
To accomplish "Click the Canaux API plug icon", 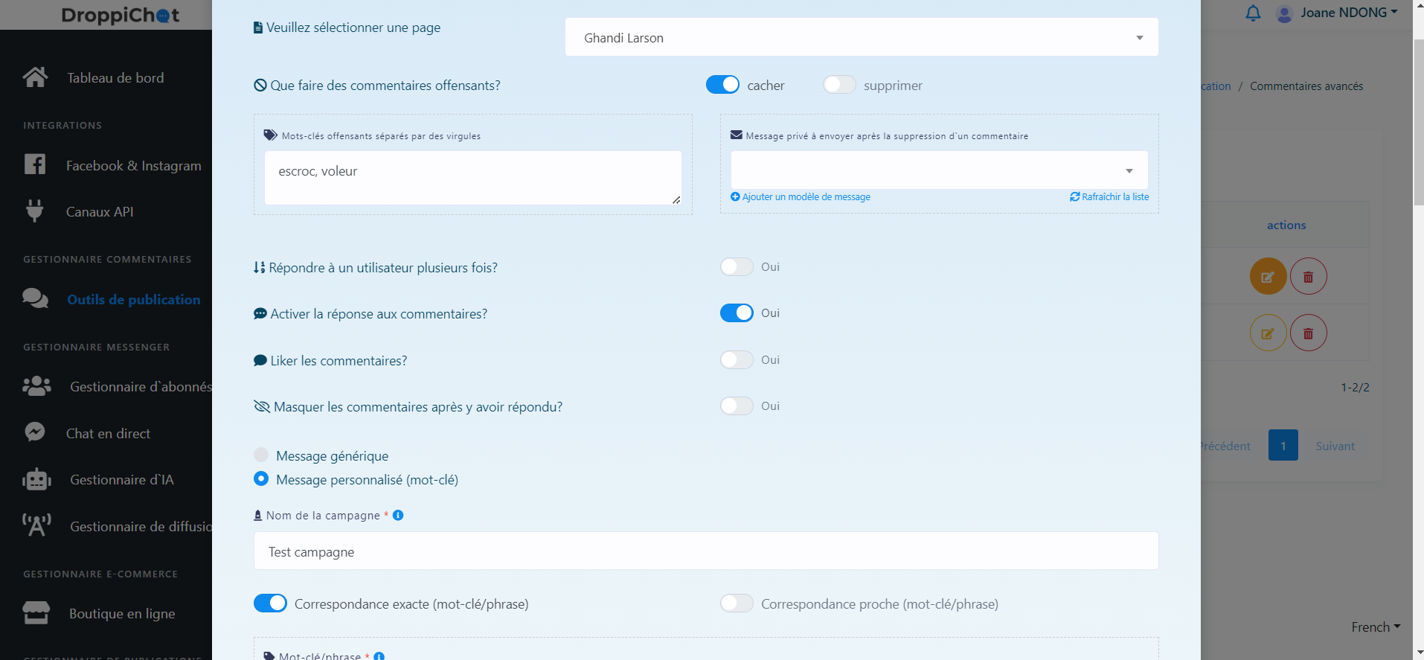I will pyautogui.click(x=35, y=211).
